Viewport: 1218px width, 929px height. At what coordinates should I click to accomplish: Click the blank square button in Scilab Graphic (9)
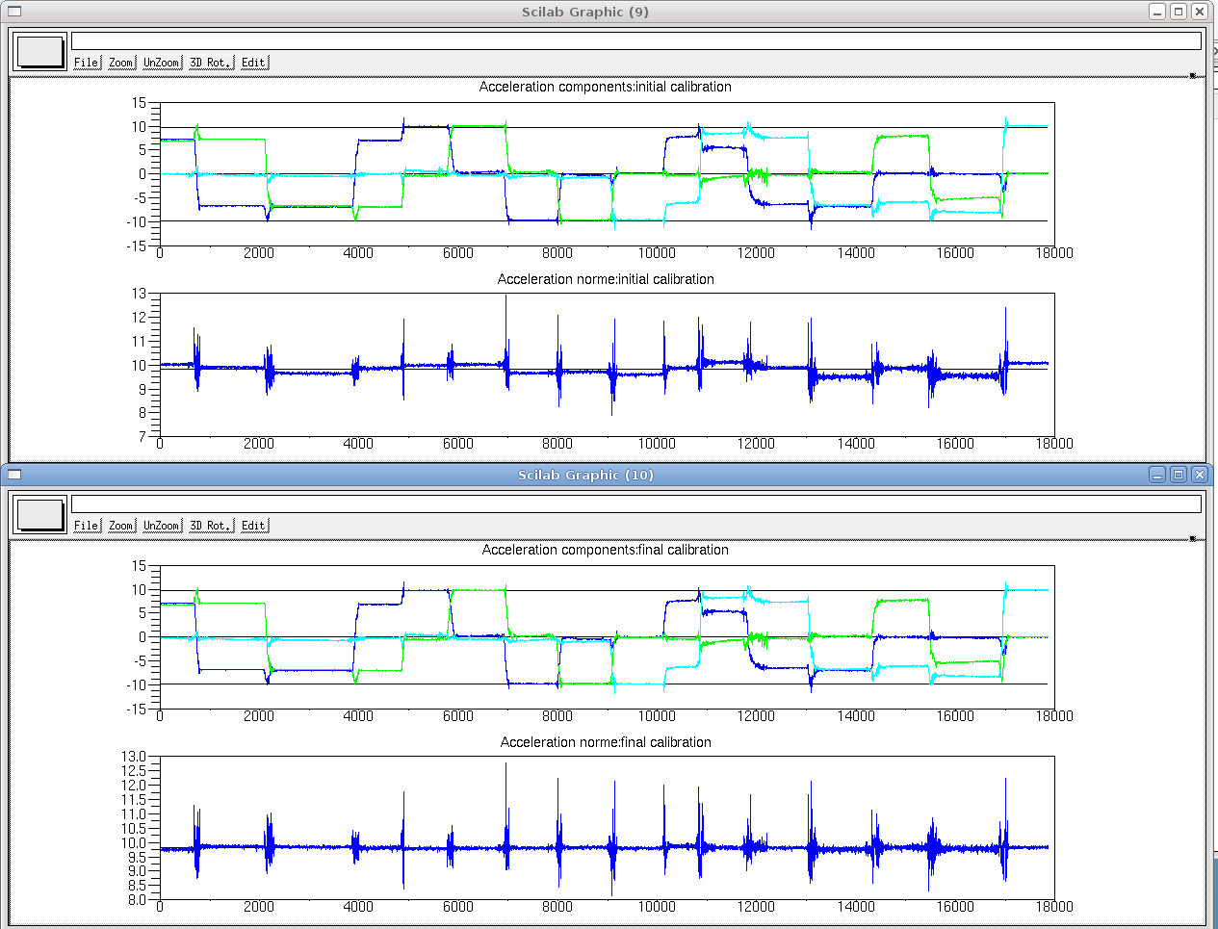(40, 52)
